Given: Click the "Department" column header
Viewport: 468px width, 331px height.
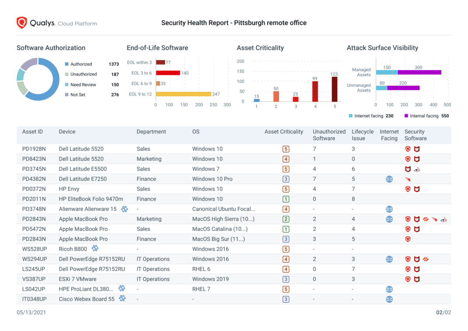Looking at the screenshot, I should pos(151,132).
